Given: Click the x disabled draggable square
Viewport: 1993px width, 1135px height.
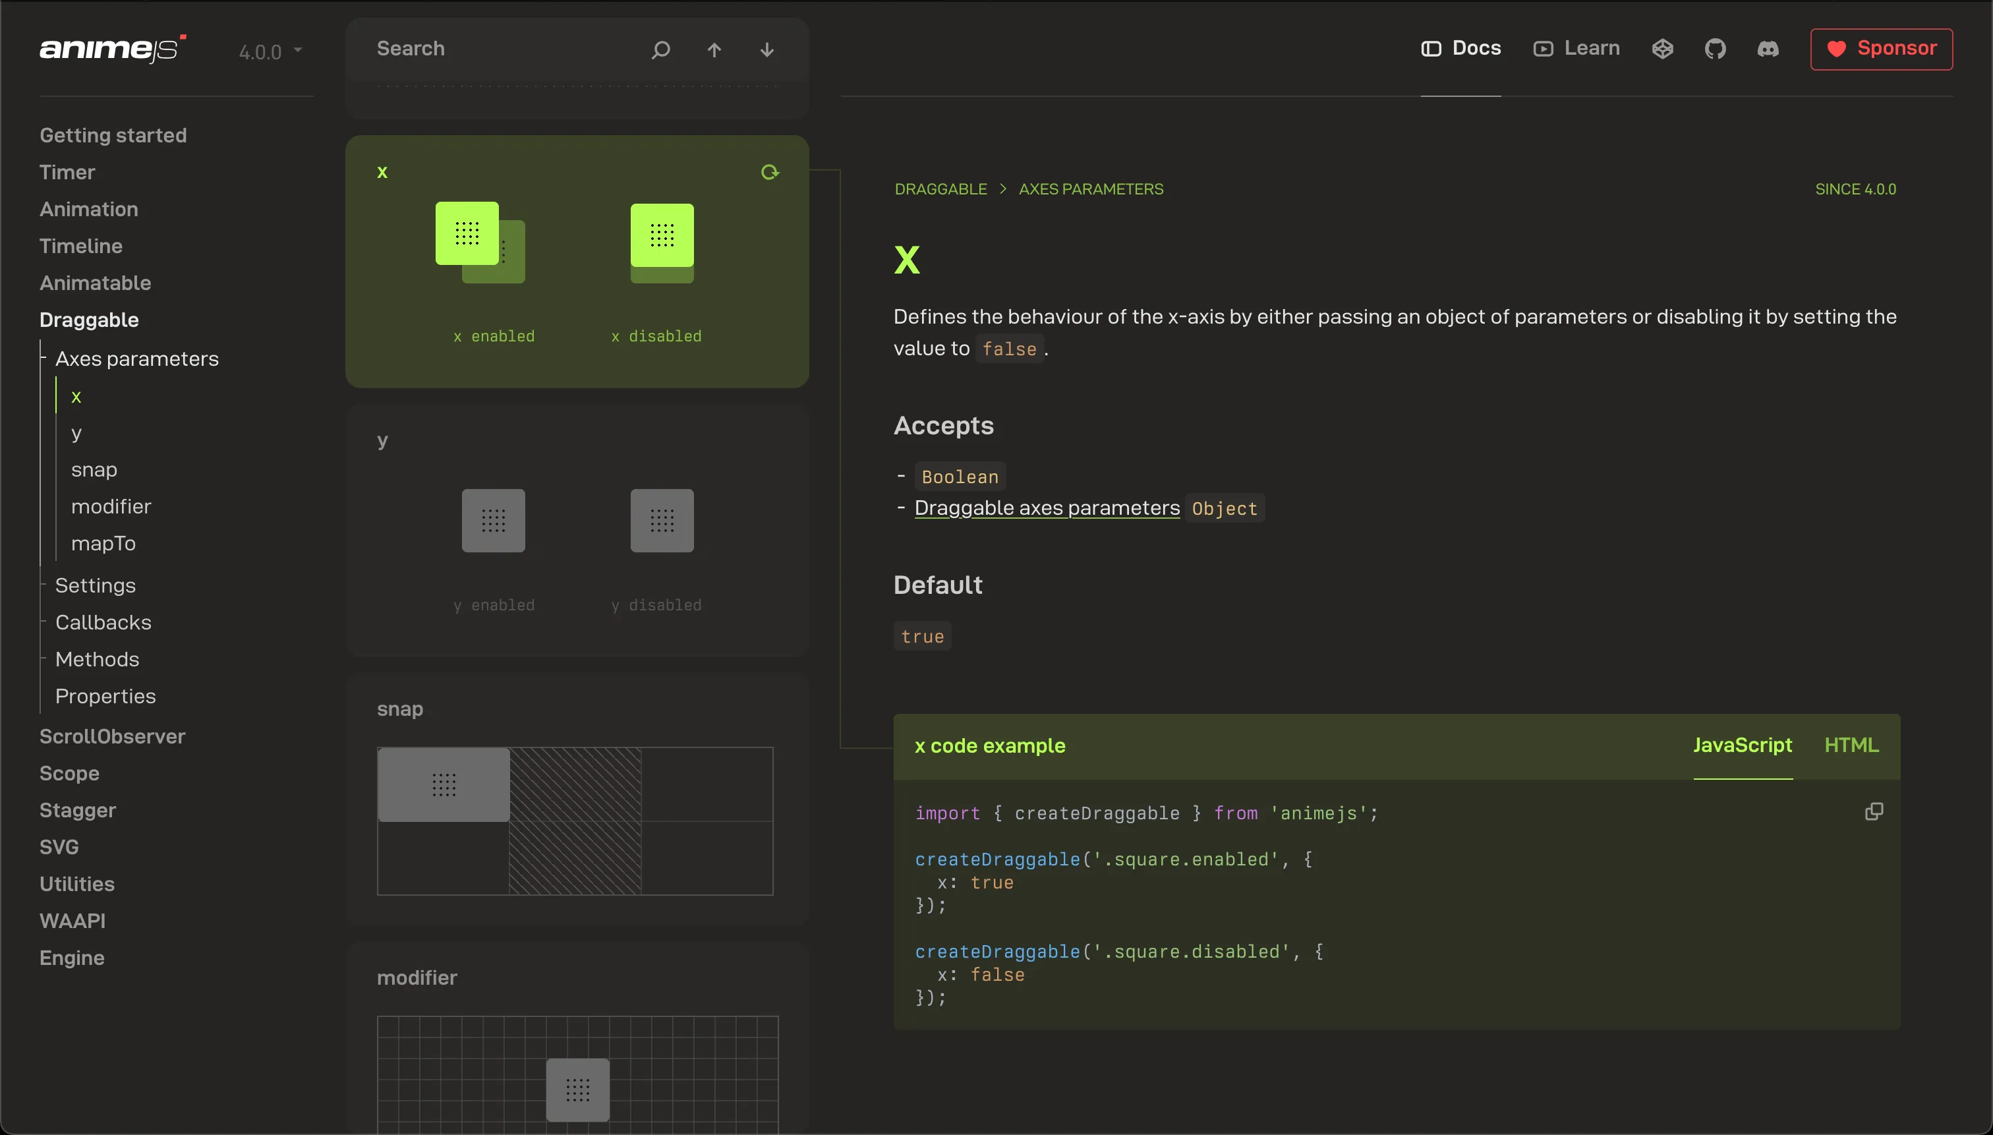Looking at the screenshot, I should pyautogui.click(x=662, y=235).
